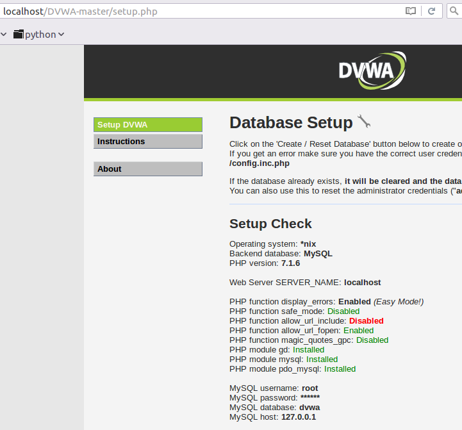Click the MySQL password asterisks value

point(310,397)
